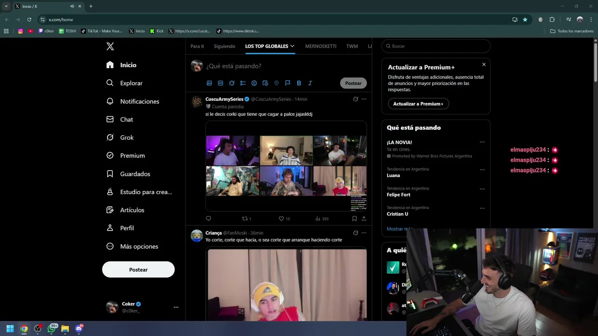This screenshot has width=598, height=336.
Task: Switch to the TWM tab
Action: pos(352,46)
